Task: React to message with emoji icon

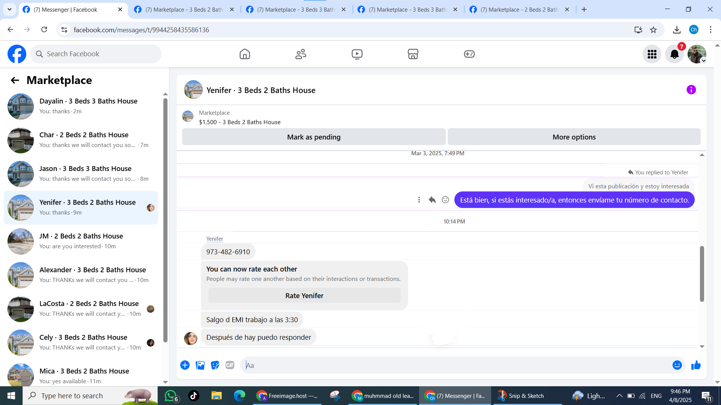Action: (x=445, y=200)
